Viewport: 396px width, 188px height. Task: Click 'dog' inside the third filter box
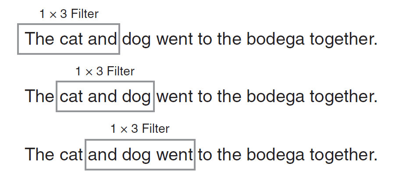click(136, 155)
